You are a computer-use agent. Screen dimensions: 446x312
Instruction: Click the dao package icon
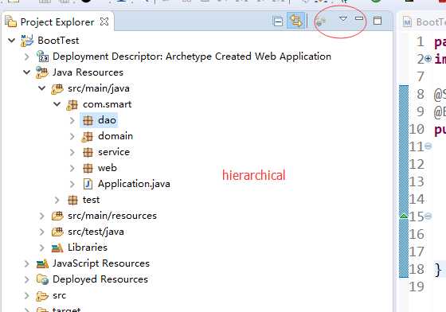pos(88,120)
